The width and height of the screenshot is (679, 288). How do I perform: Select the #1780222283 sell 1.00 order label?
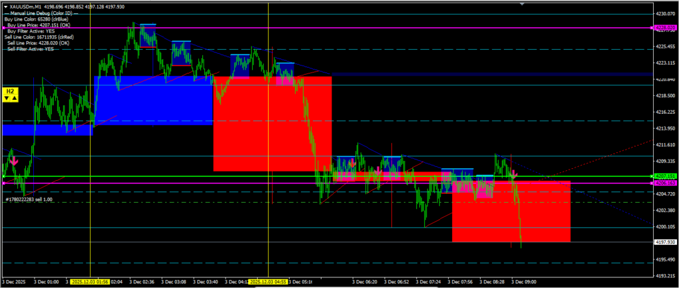coord(30,199)
